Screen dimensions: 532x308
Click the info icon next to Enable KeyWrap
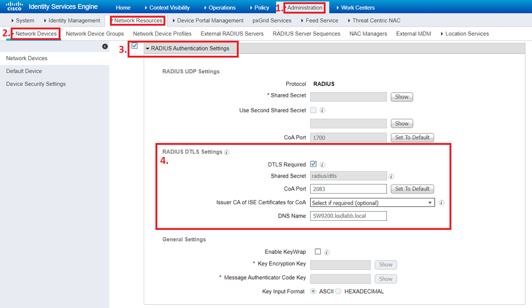pos(327,252)
